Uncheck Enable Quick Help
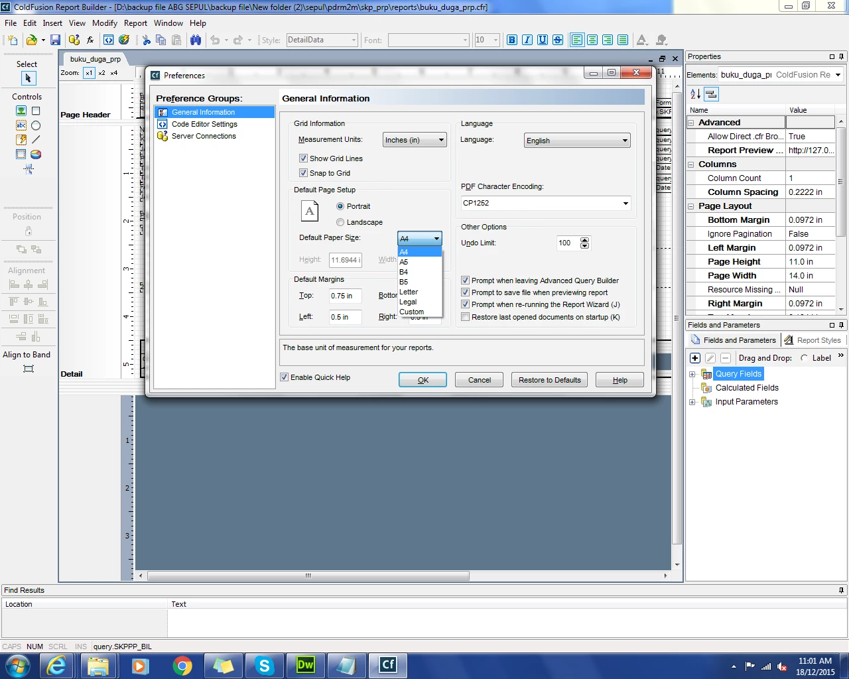 point(284,377)
